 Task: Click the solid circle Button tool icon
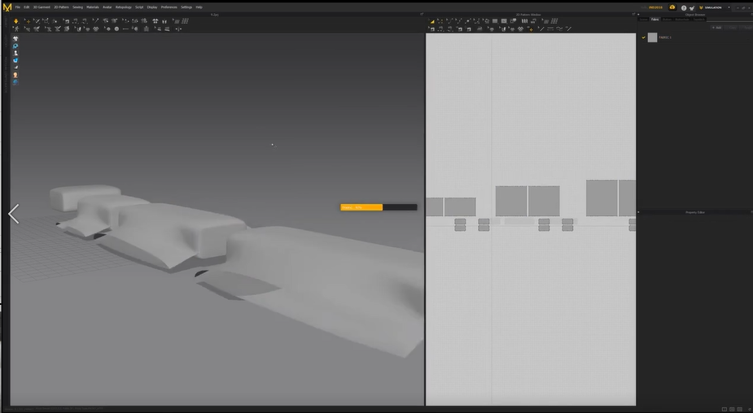pos(116,28)
